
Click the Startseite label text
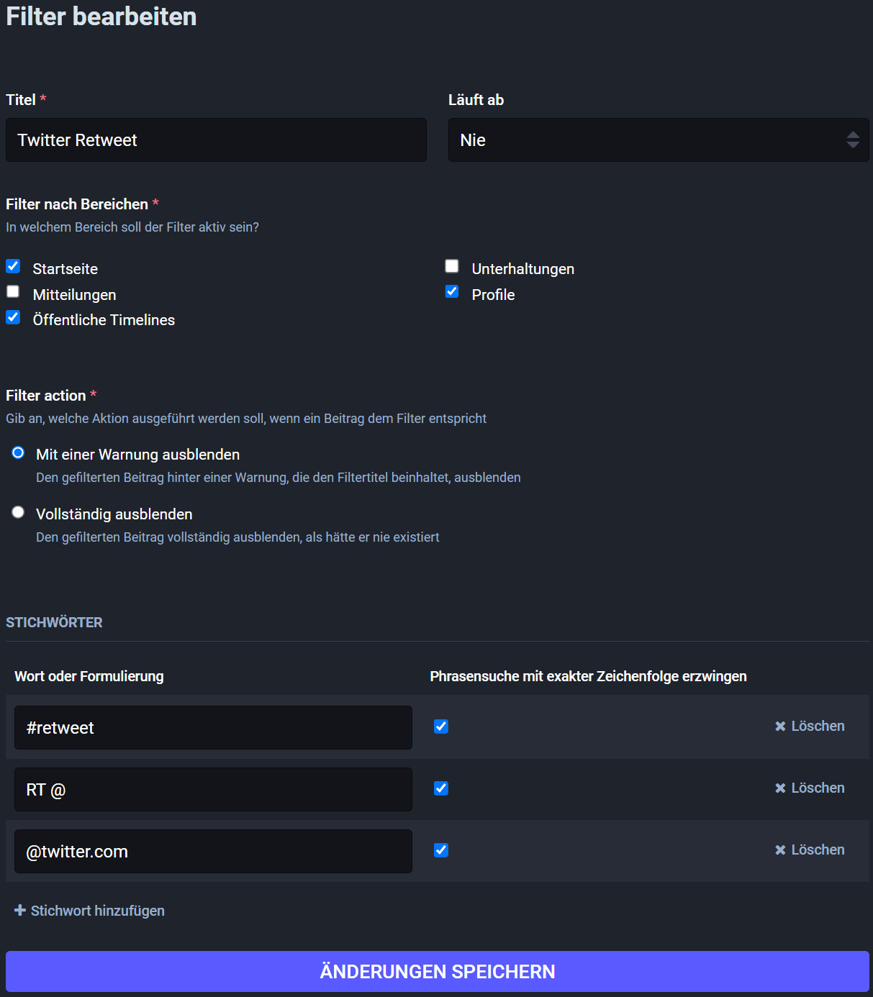point(65,269)
